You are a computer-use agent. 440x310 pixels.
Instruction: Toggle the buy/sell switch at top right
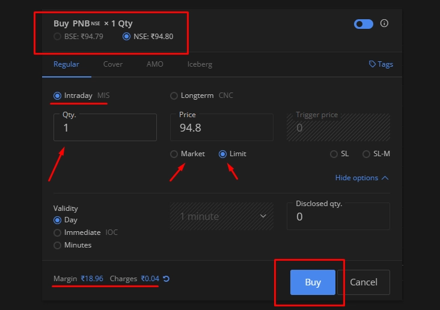pyautogui.click(x=364, y=24)
